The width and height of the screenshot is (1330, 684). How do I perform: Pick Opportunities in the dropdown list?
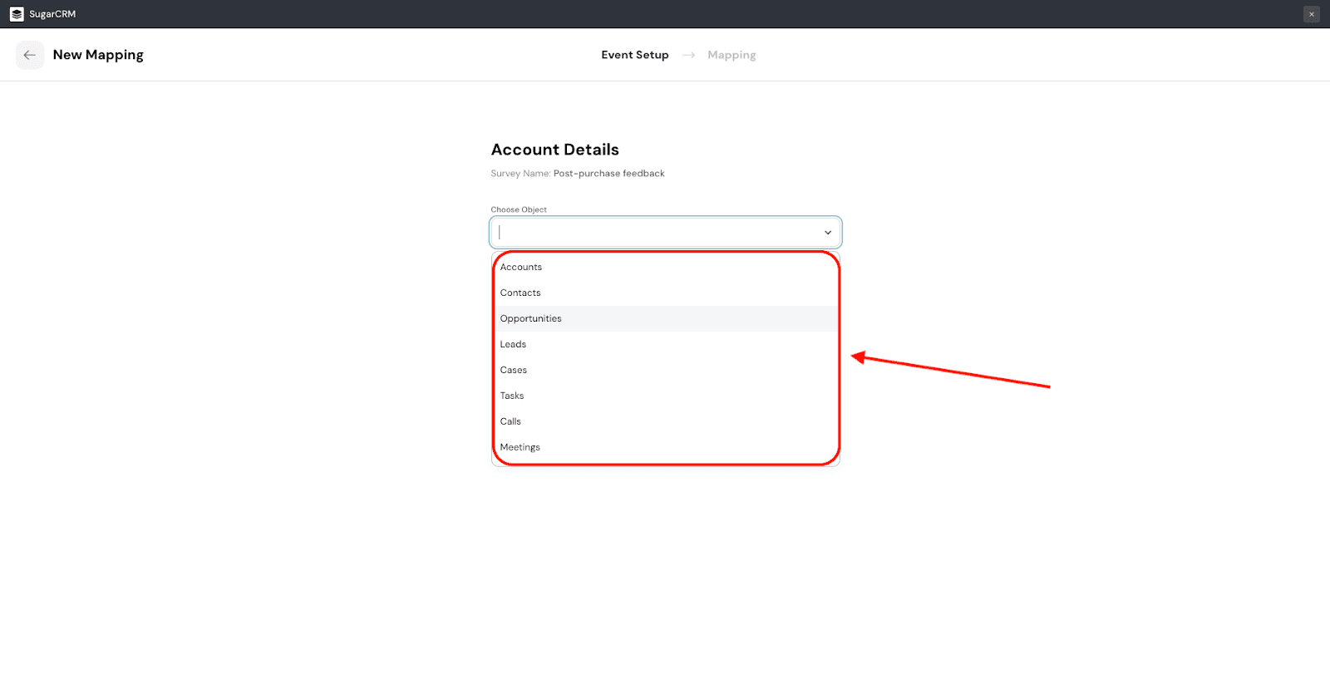[x=531, y=318]
